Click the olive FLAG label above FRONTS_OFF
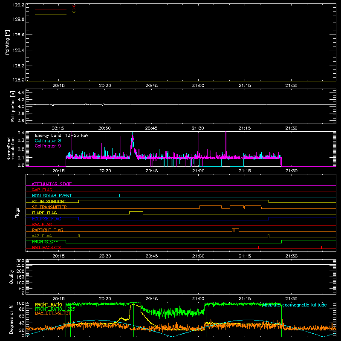Viewport: 341px width, 341px height. pos(42,236)
